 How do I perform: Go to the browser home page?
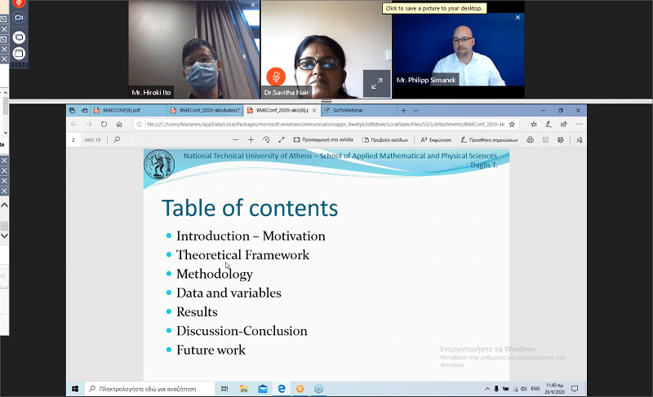tap(119, 125)
